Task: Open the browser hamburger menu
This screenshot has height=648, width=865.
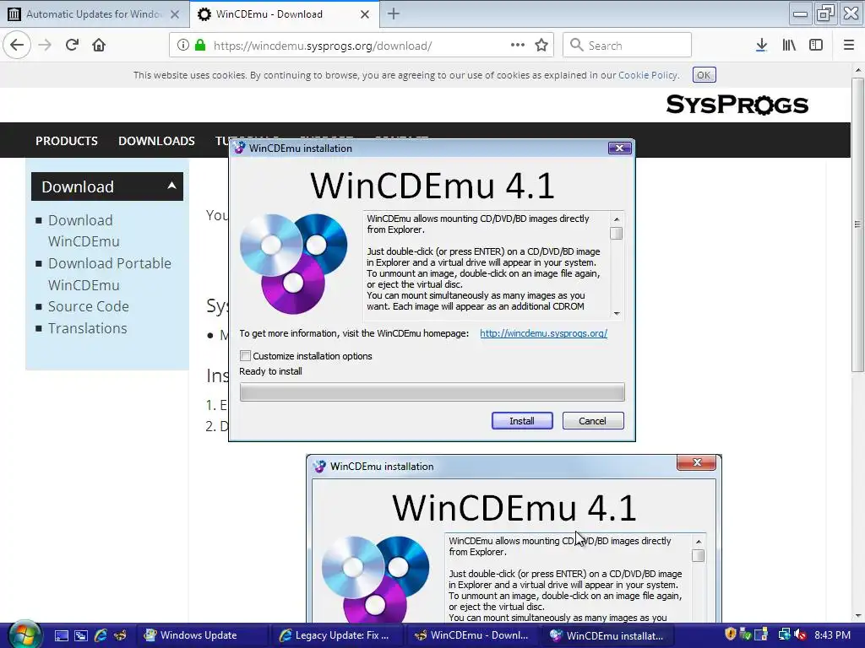Action: 848,46
